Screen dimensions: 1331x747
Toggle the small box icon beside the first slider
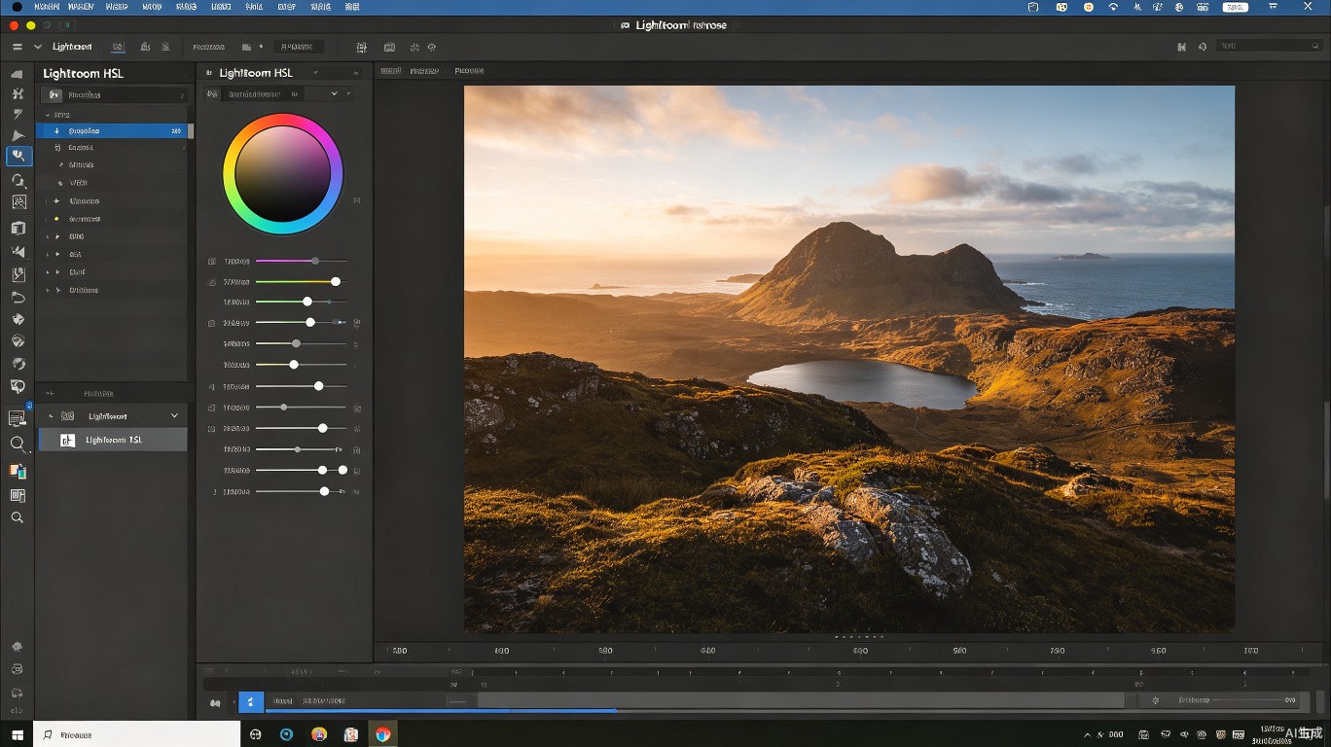tap(212, 261)
